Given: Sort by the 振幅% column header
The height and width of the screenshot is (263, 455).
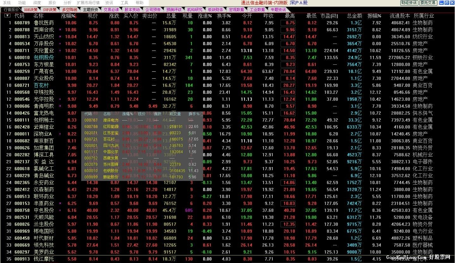Looking at the screenshot, I should (374, 16).
